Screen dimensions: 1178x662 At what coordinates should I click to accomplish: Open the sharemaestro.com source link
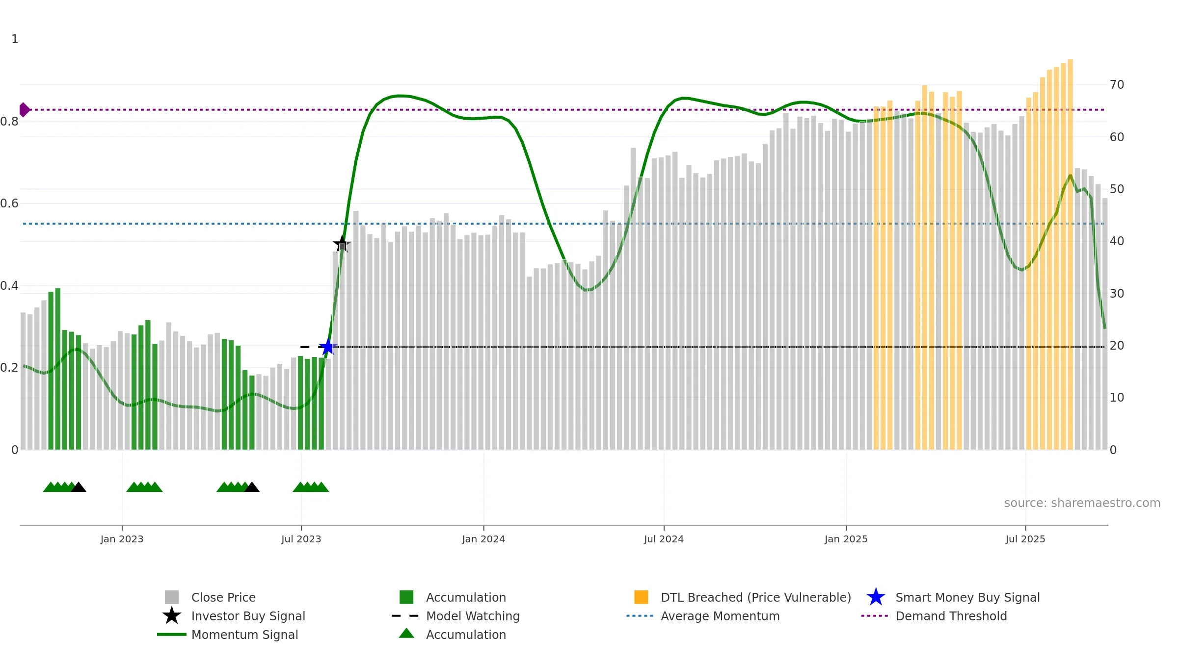(1082, 503)
